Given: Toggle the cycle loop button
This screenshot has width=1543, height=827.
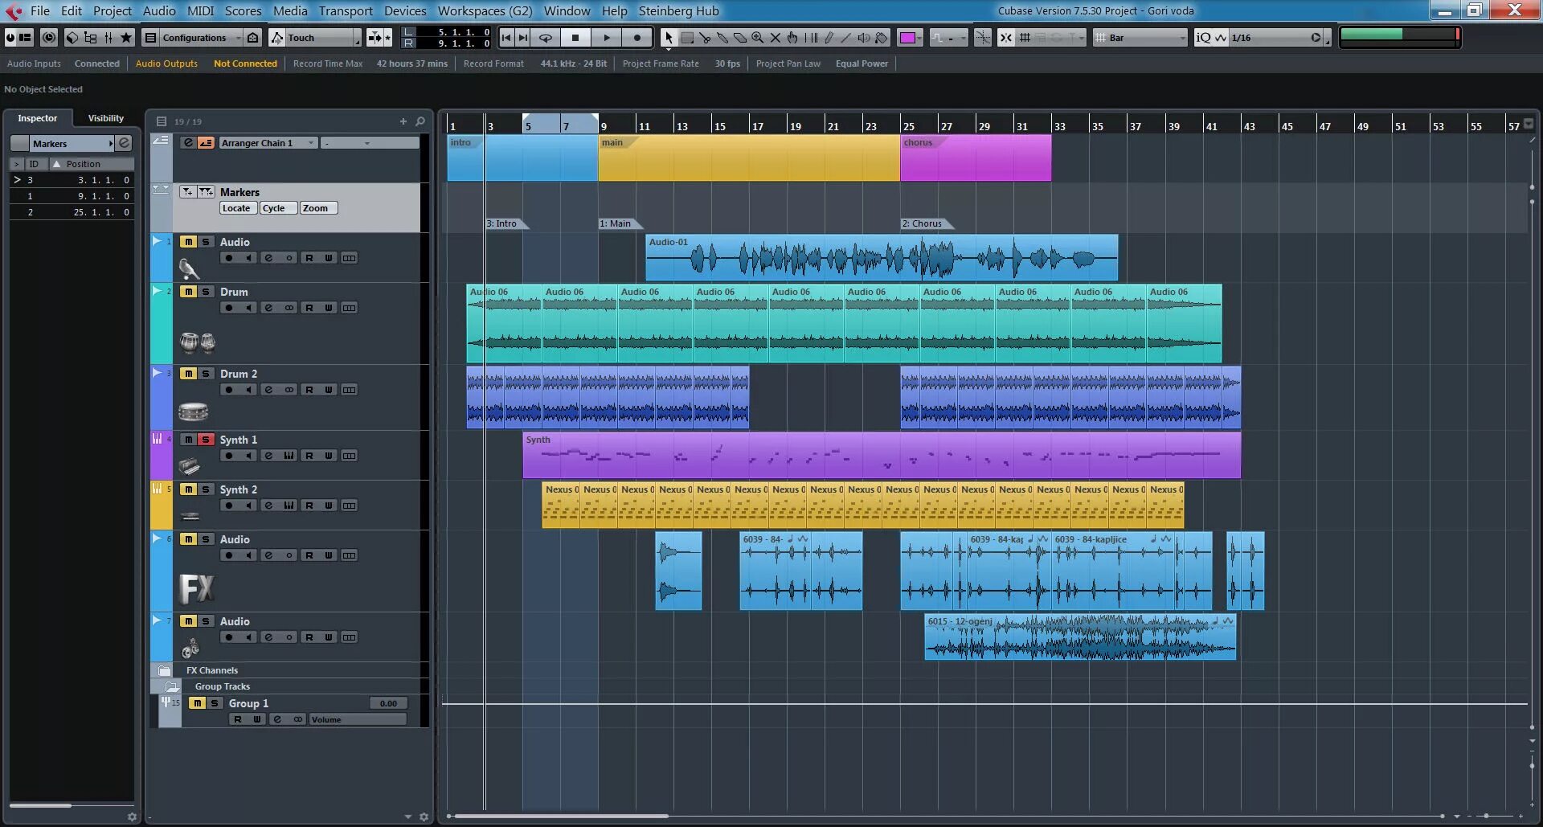Looking at the screenshot, I should tap(545, 37).
